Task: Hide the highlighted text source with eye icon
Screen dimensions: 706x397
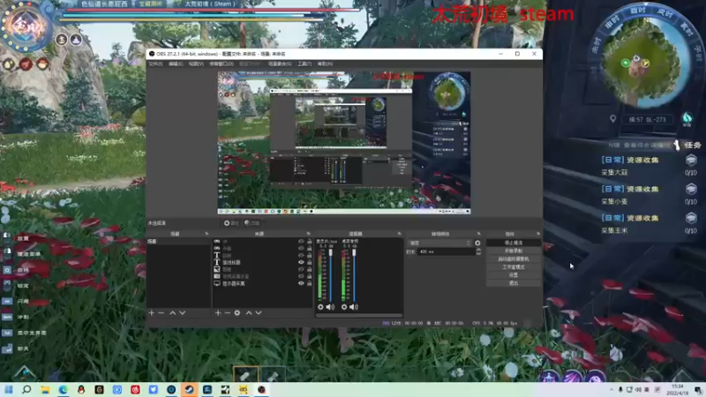Action: [x=301, y=262]
